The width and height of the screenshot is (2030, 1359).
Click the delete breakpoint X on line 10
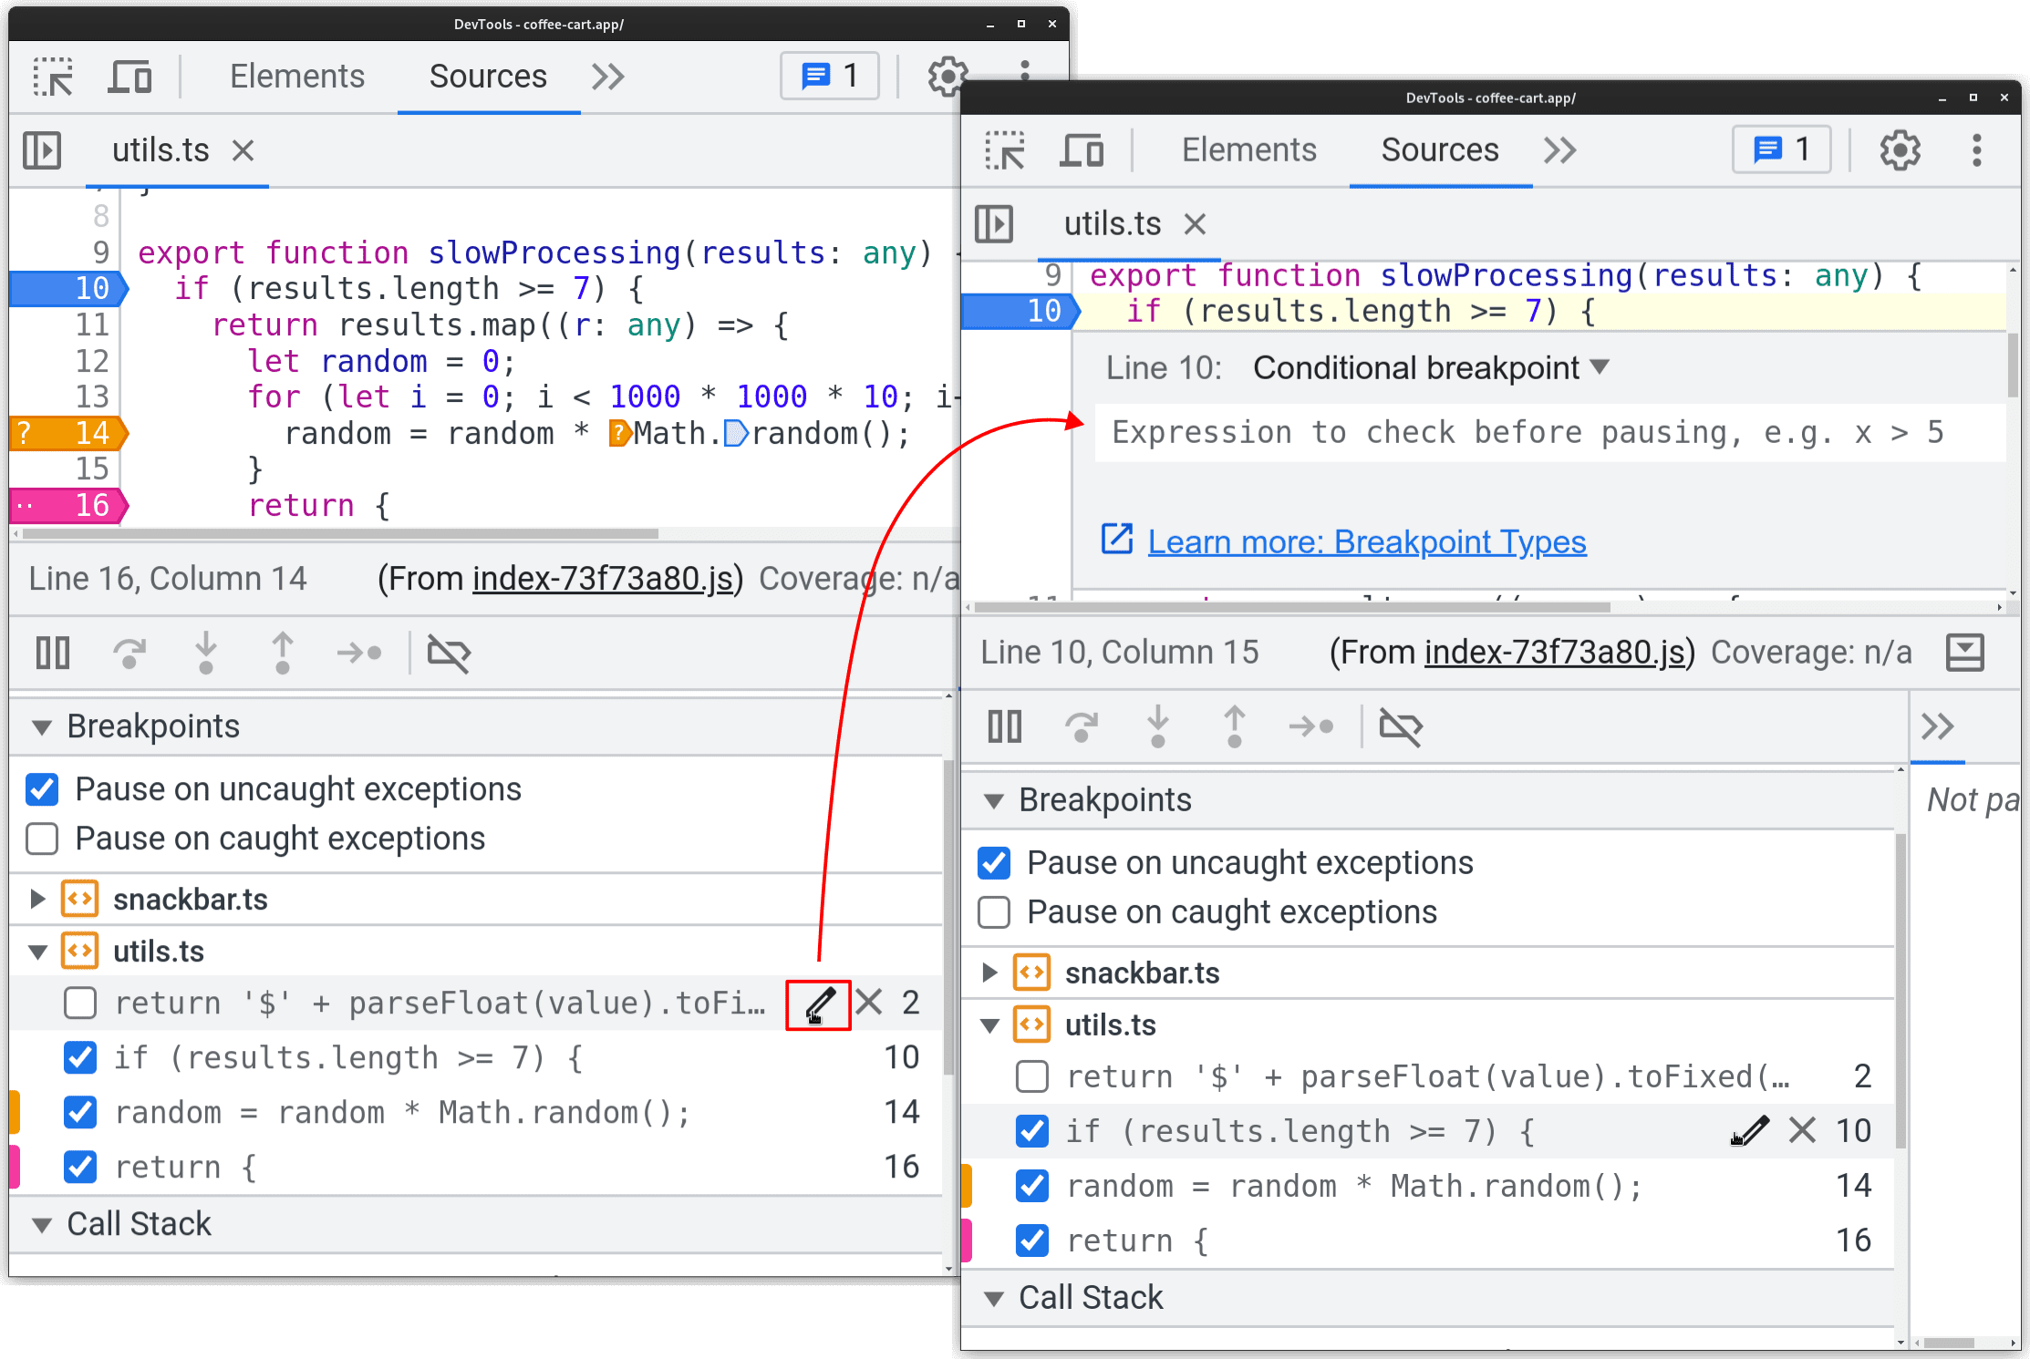click(x=1802, y=1130)
